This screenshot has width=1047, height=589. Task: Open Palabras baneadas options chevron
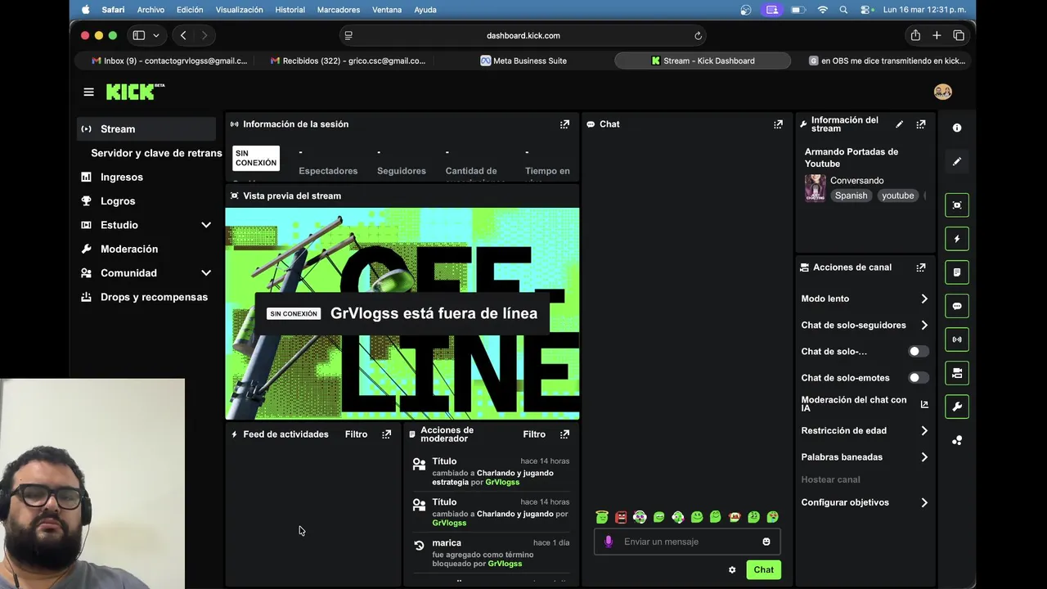click(924, 457)
